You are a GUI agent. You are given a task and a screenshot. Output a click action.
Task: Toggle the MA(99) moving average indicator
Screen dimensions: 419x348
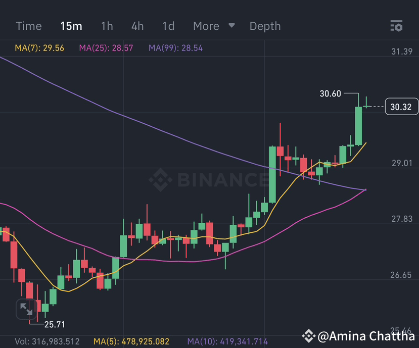(x=175, y=48)
